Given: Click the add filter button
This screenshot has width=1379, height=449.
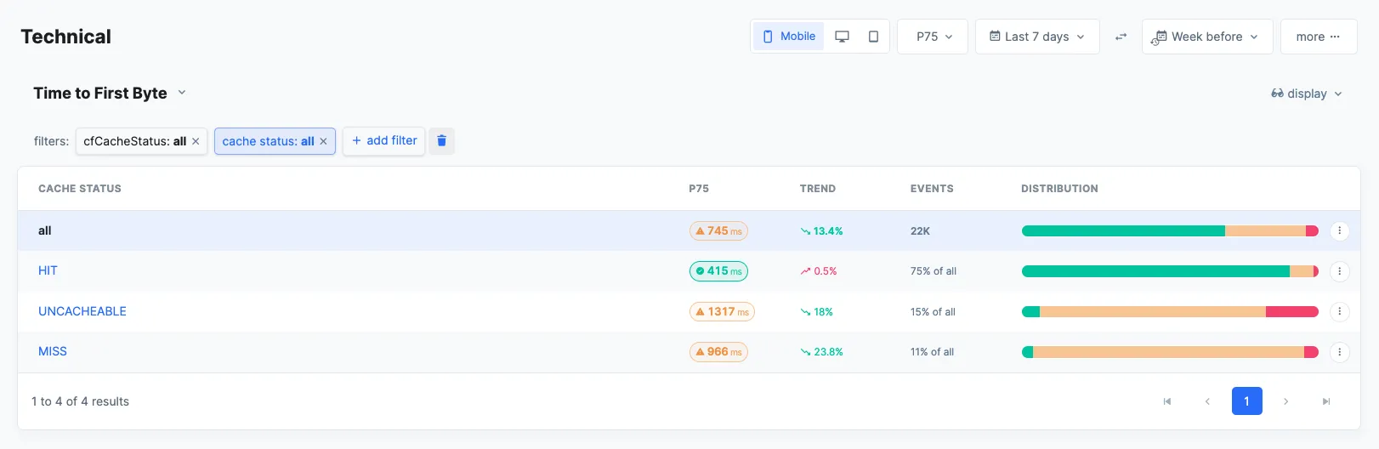Looking at the screenshot, I should pyautogui.click(x=383, y=141).
